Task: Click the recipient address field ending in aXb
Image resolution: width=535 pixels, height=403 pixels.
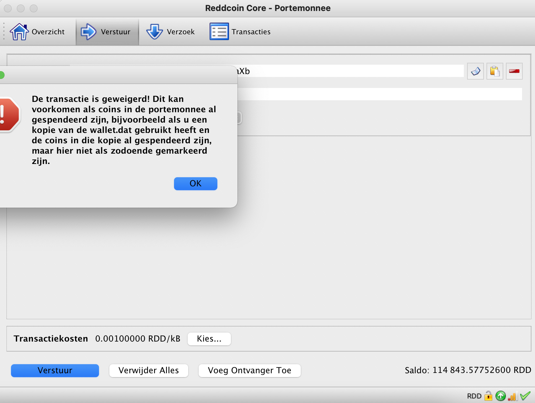Action: tap(351, 71)
